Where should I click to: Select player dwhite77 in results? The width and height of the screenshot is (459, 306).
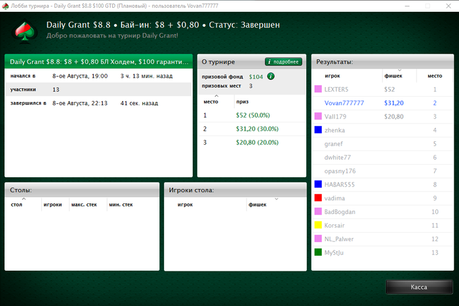click(x=382, y=158)
